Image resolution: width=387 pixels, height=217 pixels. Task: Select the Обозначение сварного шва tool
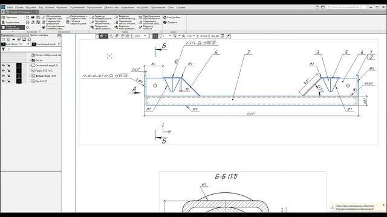[x=52, y=17]
